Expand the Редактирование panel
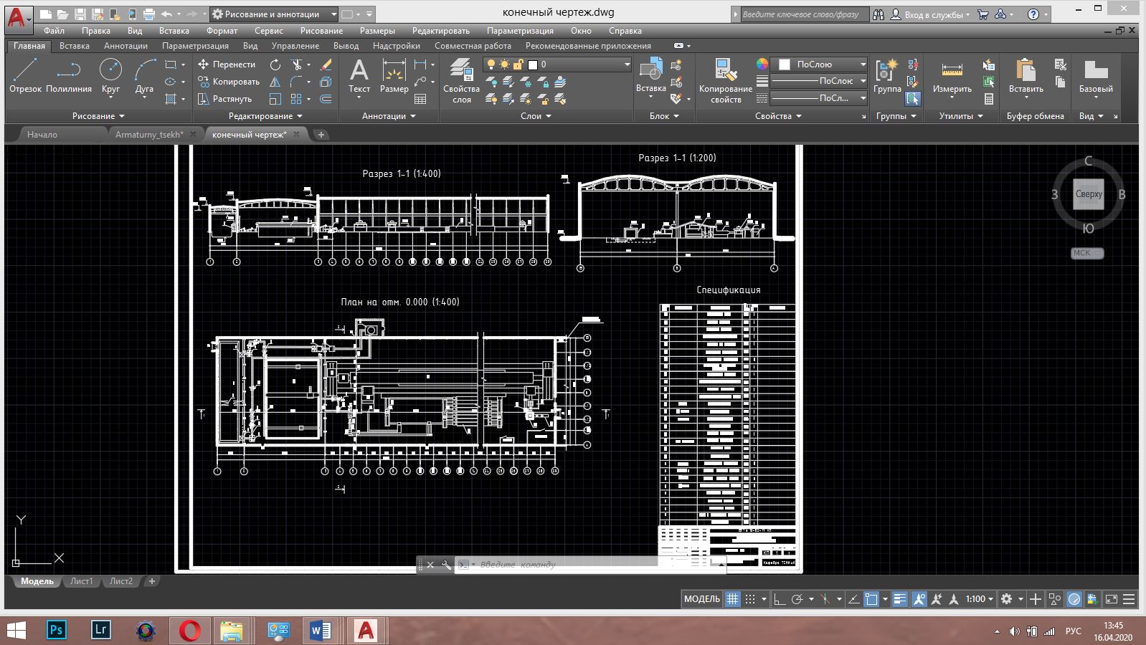1146x645 pixels. pyautogui.click(x=265, y=116)
